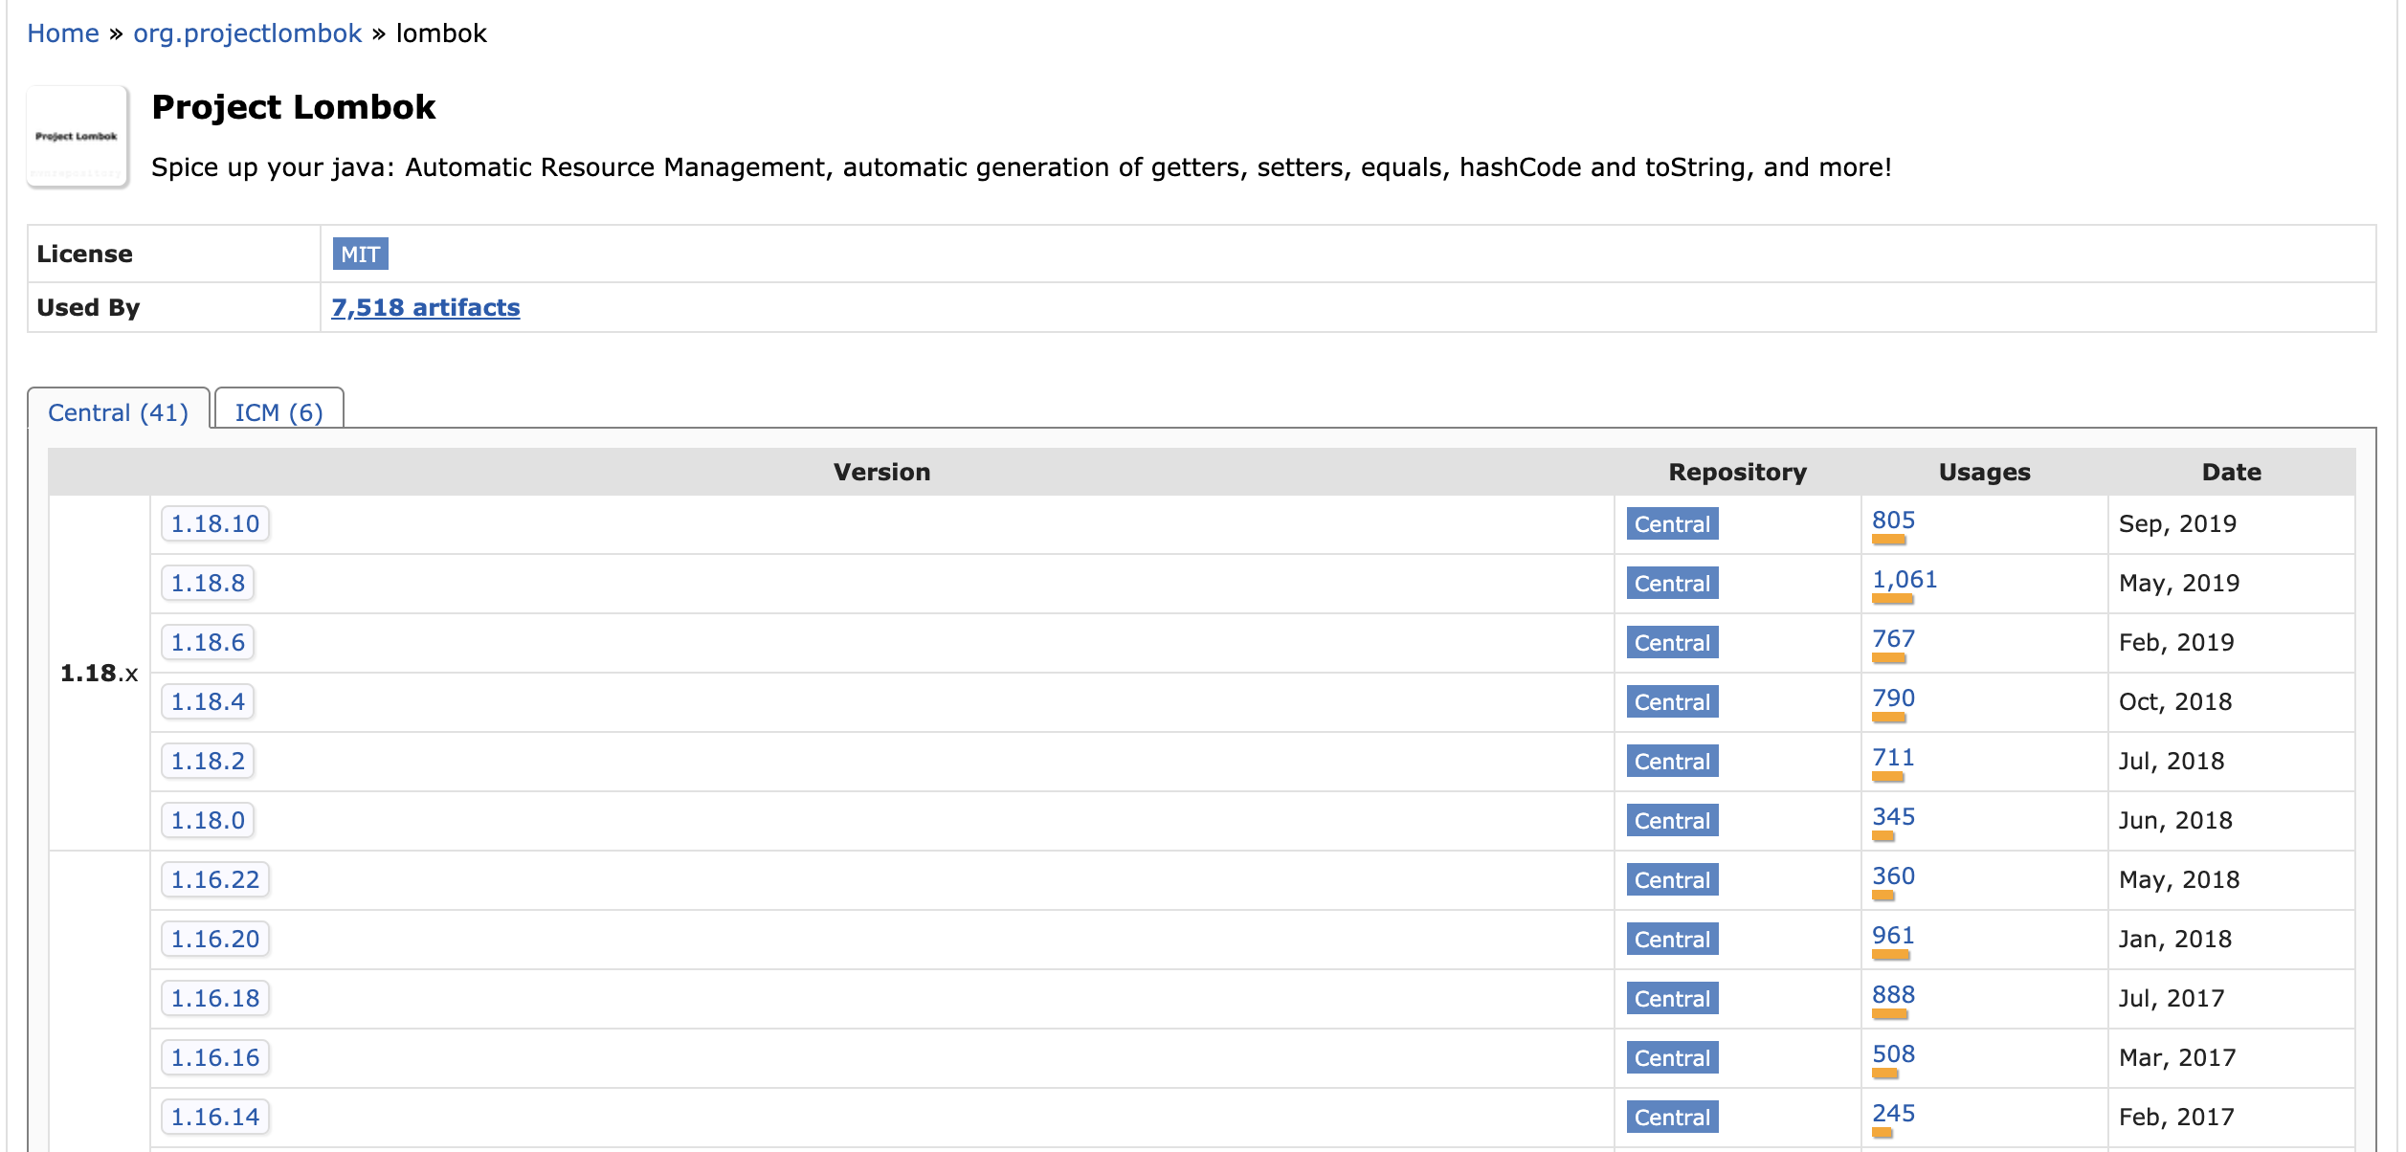2406x1152 pixels.
Task: Open the 7,518 artifacts link
Action: pos(425,307)
